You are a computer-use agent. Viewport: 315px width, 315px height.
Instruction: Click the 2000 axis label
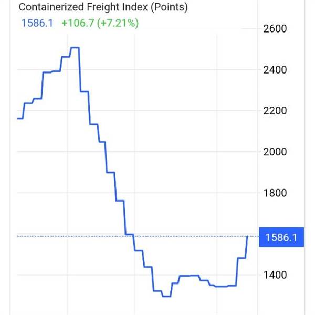(275, 152)
